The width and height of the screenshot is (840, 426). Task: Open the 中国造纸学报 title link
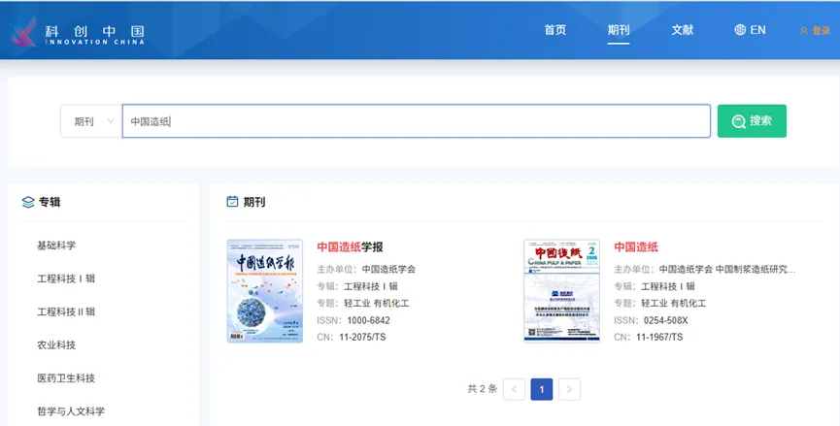pyautogui.click(x=350, y=246)
